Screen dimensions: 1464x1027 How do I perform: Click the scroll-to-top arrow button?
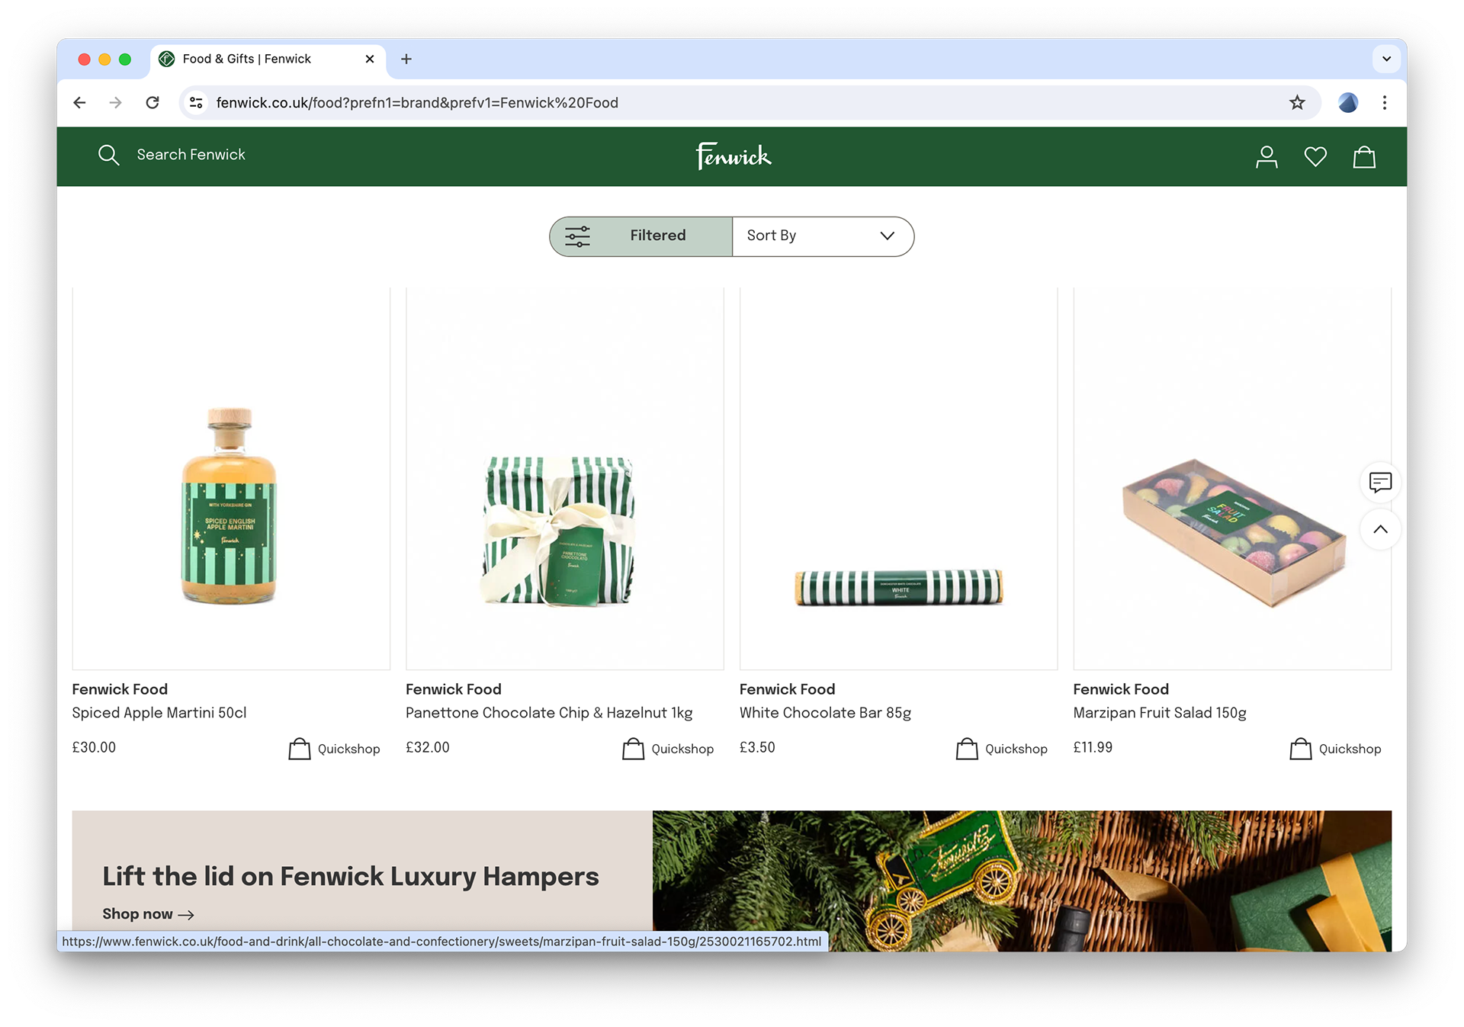pyautogui.click(x=1380, y=530)
